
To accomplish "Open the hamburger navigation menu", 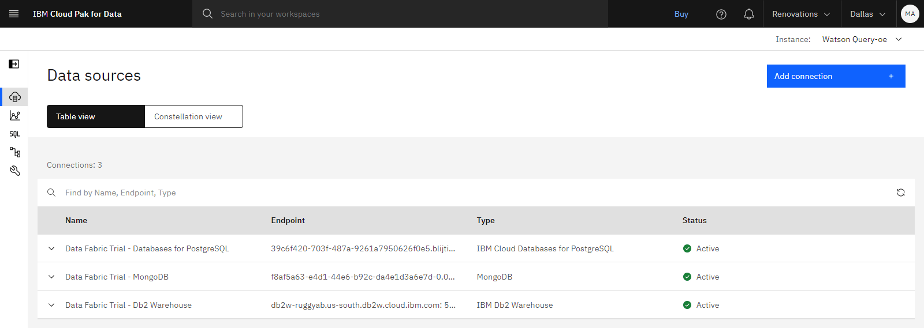I will point(14,14).
